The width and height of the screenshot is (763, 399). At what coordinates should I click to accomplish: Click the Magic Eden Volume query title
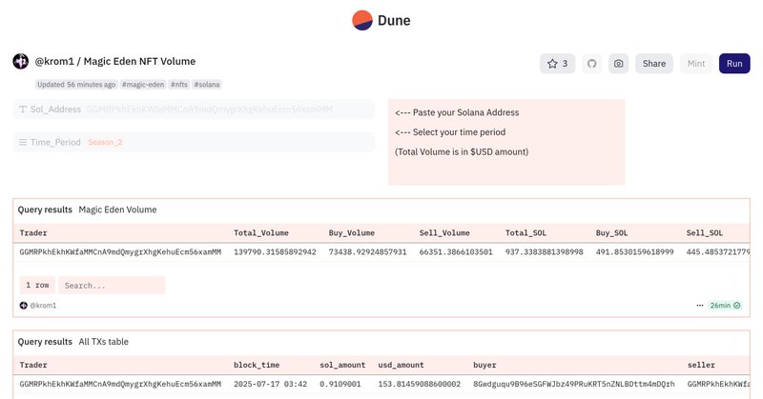pyautogui.click(x=117, y=209)
